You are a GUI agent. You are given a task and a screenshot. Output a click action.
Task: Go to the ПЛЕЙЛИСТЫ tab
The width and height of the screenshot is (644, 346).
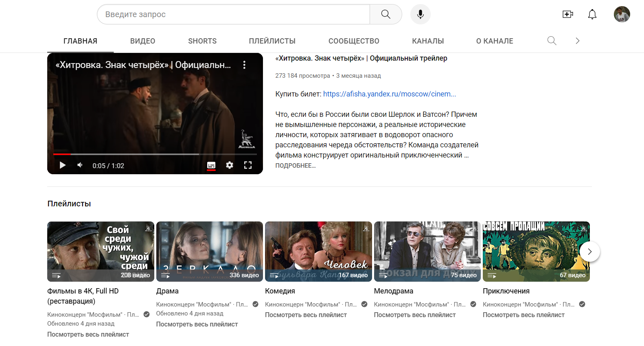click(272, 41)
